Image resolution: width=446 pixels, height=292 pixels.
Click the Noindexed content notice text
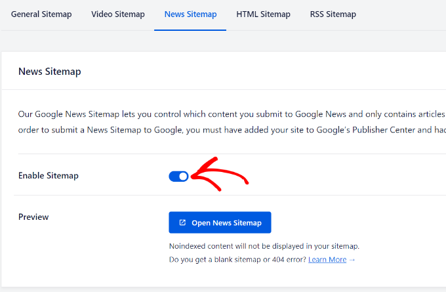tap(264, 246)
